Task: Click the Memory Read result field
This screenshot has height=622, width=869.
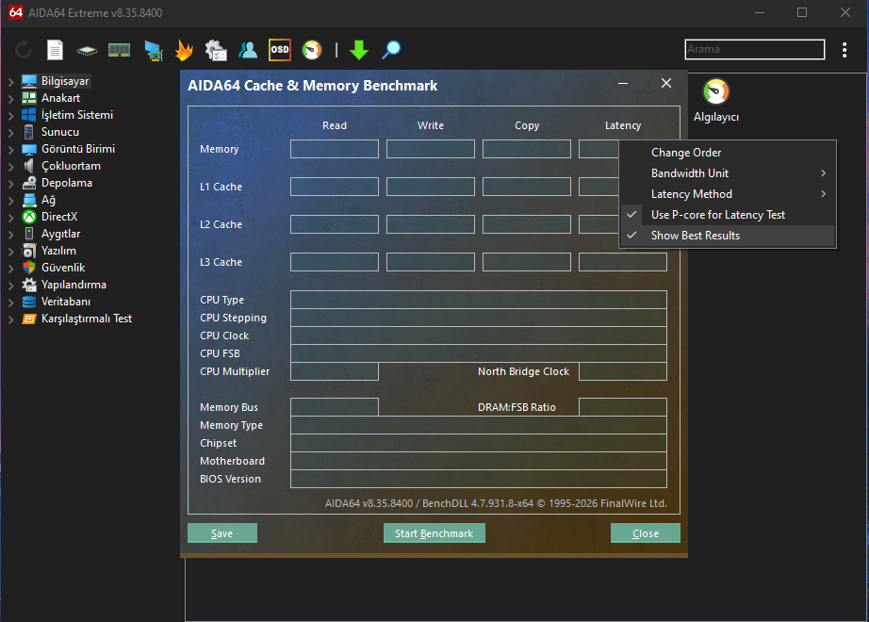Action: (x=335, y=149)
